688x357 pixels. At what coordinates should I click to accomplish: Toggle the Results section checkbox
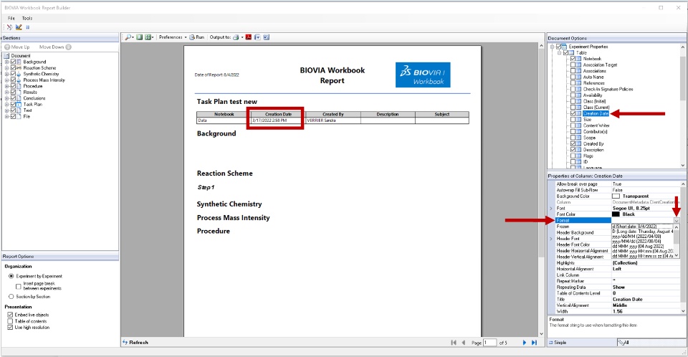[x=13, y=92]
